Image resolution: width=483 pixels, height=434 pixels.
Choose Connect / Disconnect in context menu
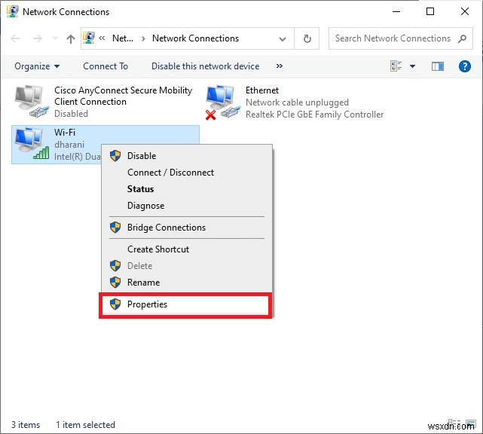click(x=187, y=173)
